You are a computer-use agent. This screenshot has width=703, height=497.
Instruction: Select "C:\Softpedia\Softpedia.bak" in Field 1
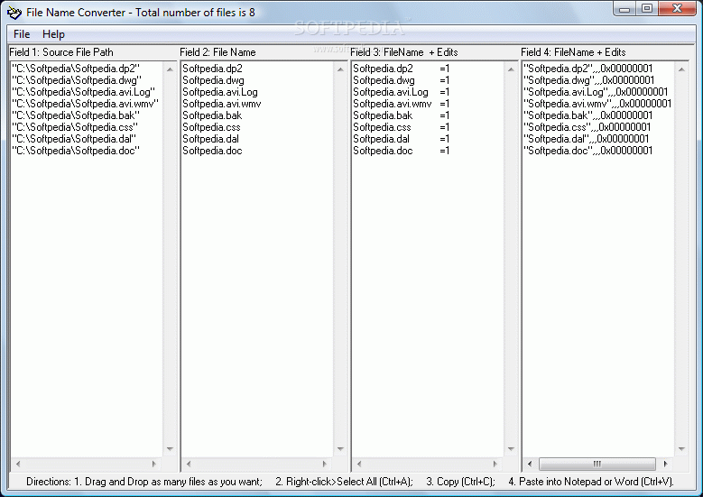coord(76,115)
